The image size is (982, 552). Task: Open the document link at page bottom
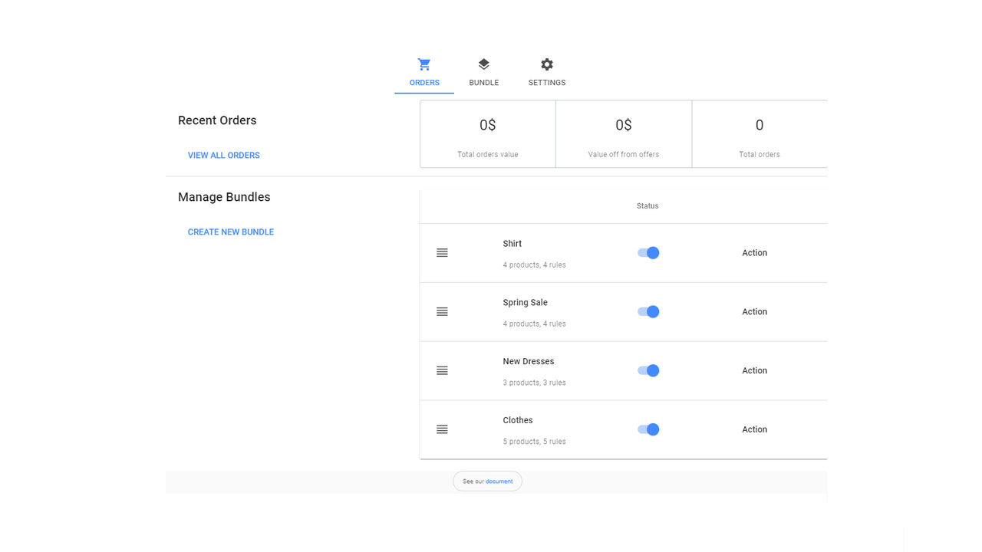click(x=499, y=481)
